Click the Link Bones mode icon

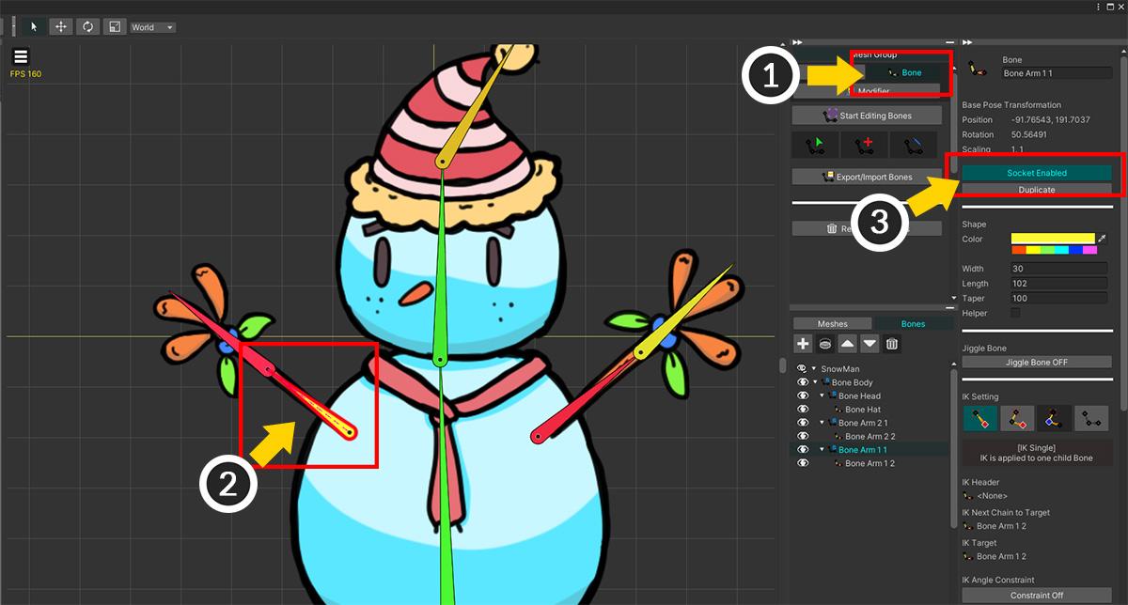[x=914, y=145]
